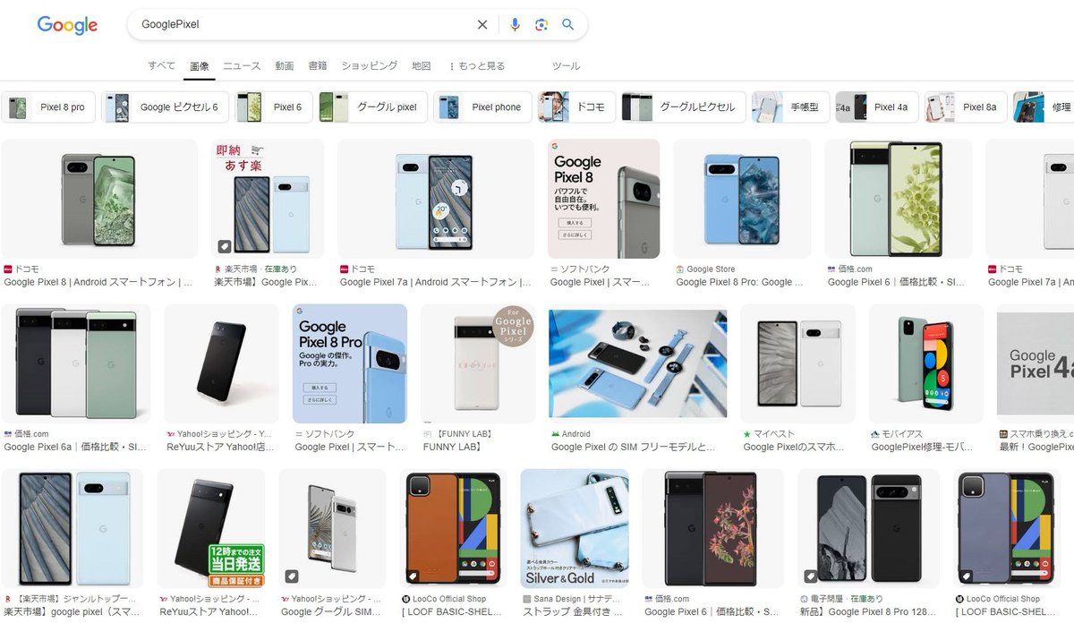Click product tag icon on brown LOOF case
Viewport: 1074px width, 623px height.
411,576
